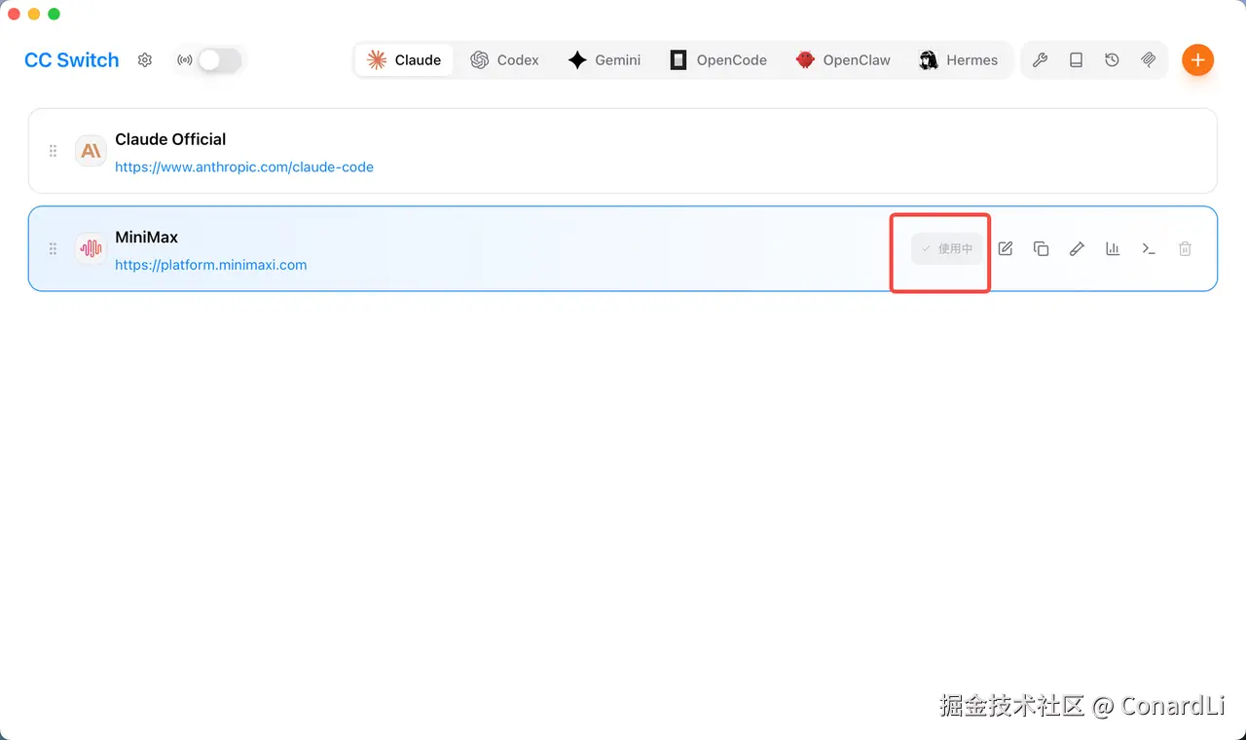The height and width of the screenshot is (740, 1246).
Task: Delete the MiniMax provider
Action: click(1185, 248)
